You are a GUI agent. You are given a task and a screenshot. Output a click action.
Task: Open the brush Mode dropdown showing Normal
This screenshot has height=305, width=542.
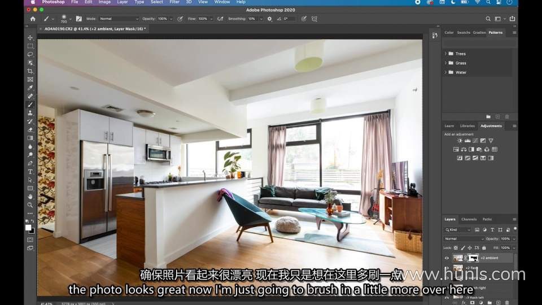tap(119, 19)
